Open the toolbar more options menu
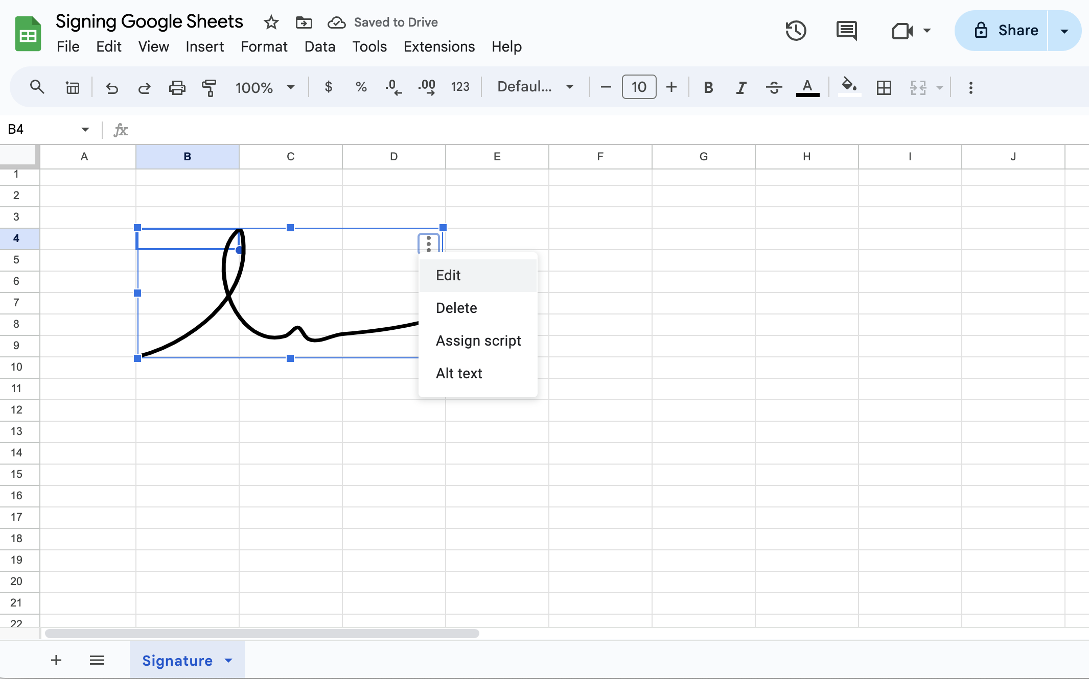Viewport: 1089px width, 679px height. click(970, 87)
